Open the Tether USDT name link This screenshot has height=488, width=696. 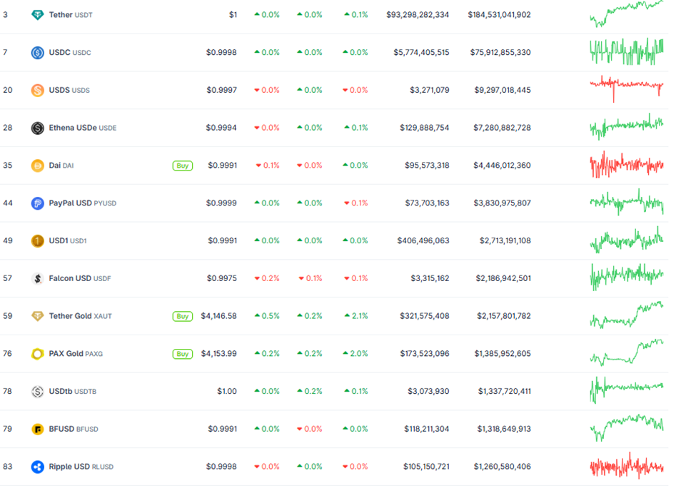[61, 14]
